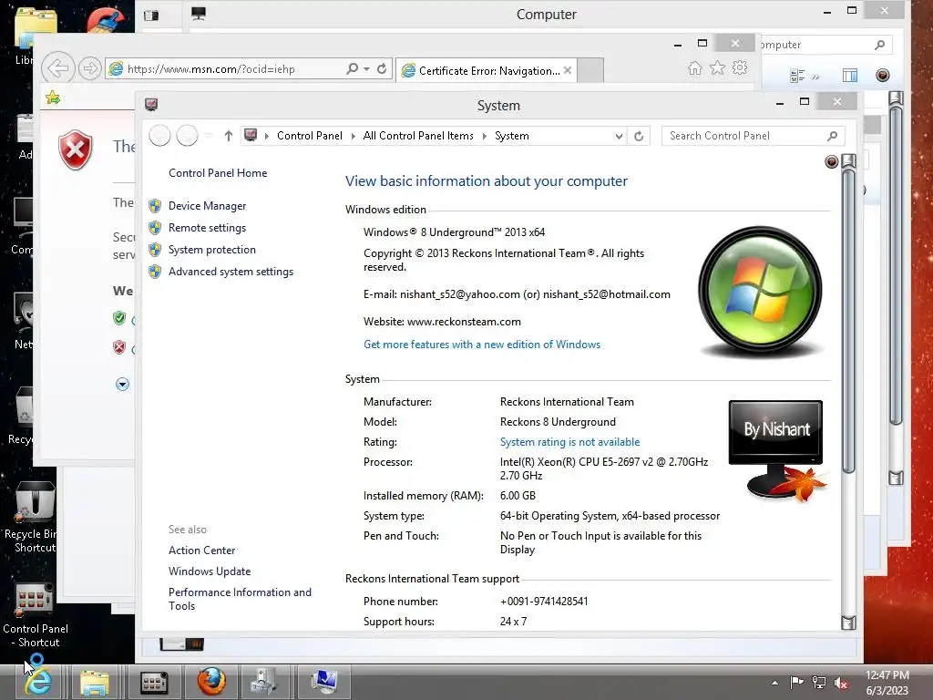Open the IE address bar dropdown arrow
Viewport: 933px width, 700px height.
[366, 69]
